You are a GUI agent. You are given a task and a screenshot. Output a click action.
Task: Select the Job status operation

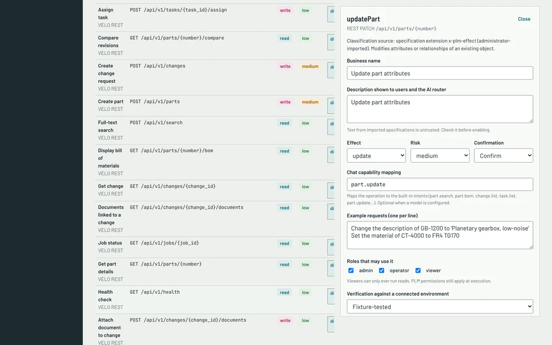point(214,247)
